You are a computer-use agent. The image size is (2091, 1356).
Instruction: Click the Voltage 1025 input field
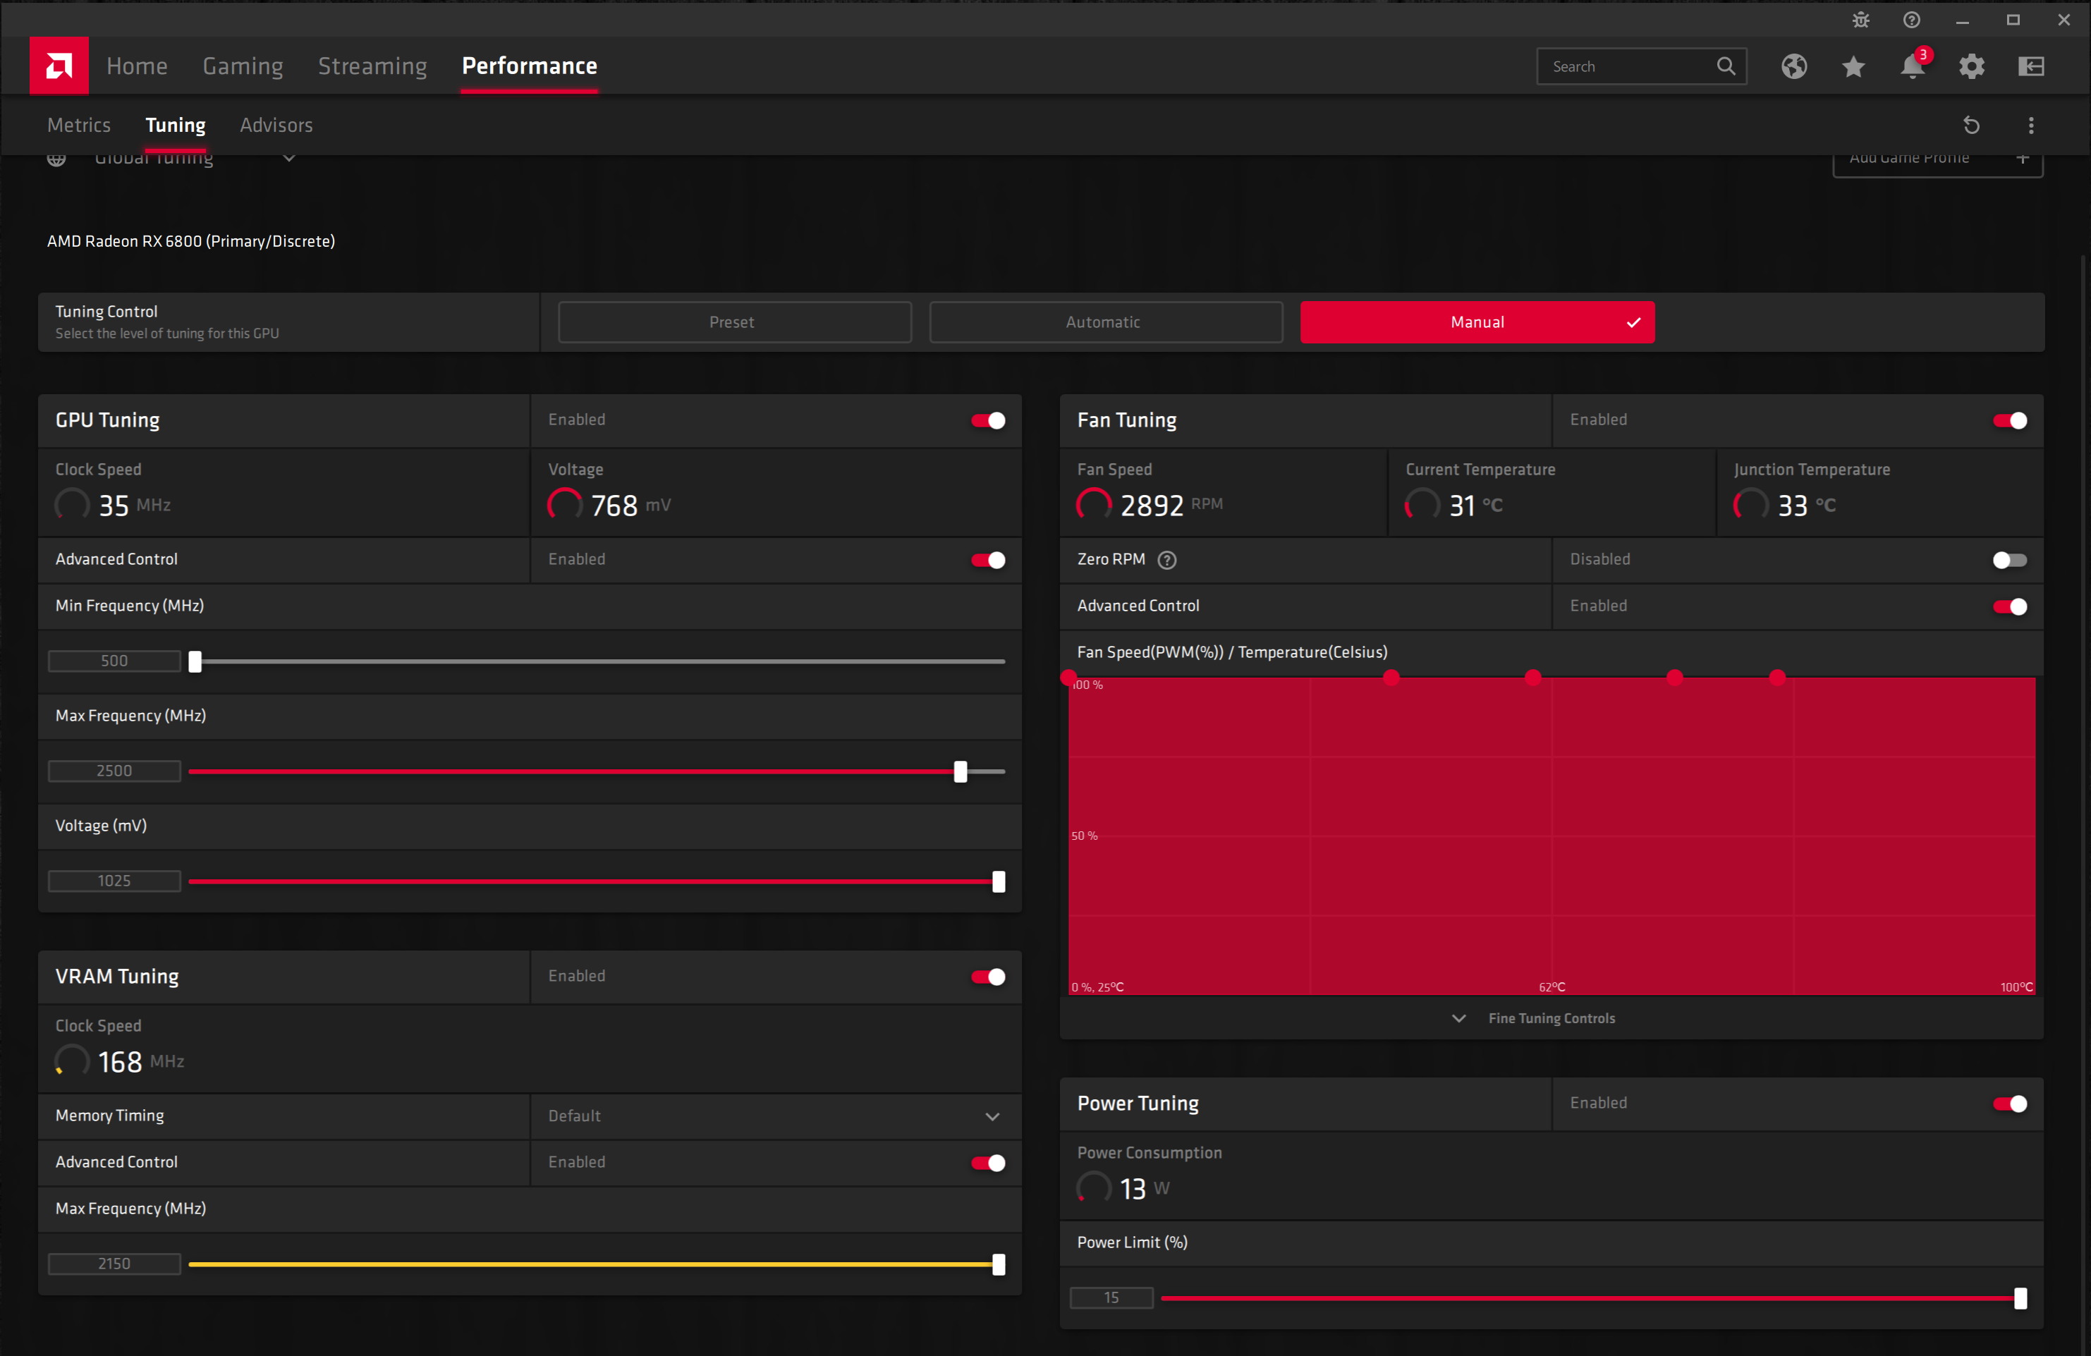(114, 881)
